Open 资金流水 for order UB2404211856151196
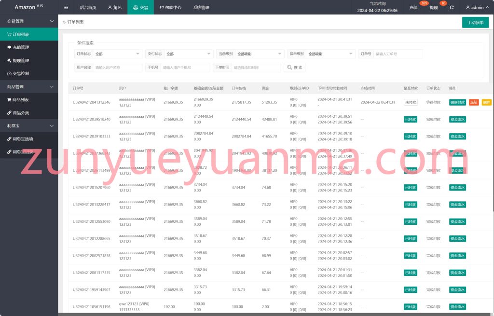Screen dimensions: 494x316 tap(457, 306)
